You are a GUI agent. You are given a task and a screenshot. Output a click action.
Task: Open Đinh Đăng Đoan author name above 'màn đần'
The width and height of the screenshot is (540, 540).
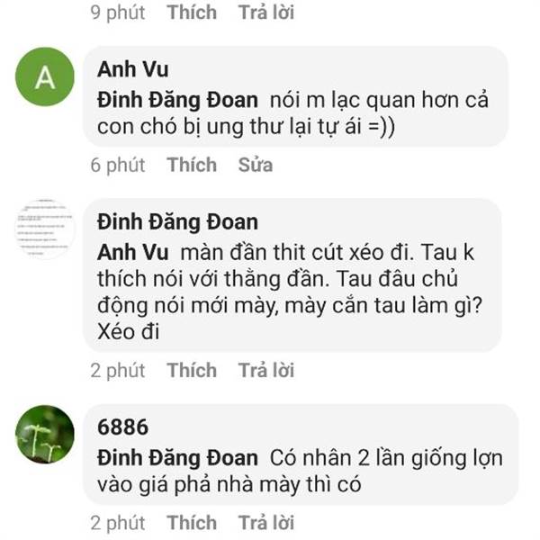pyautogui.click(x=177, y=222)
